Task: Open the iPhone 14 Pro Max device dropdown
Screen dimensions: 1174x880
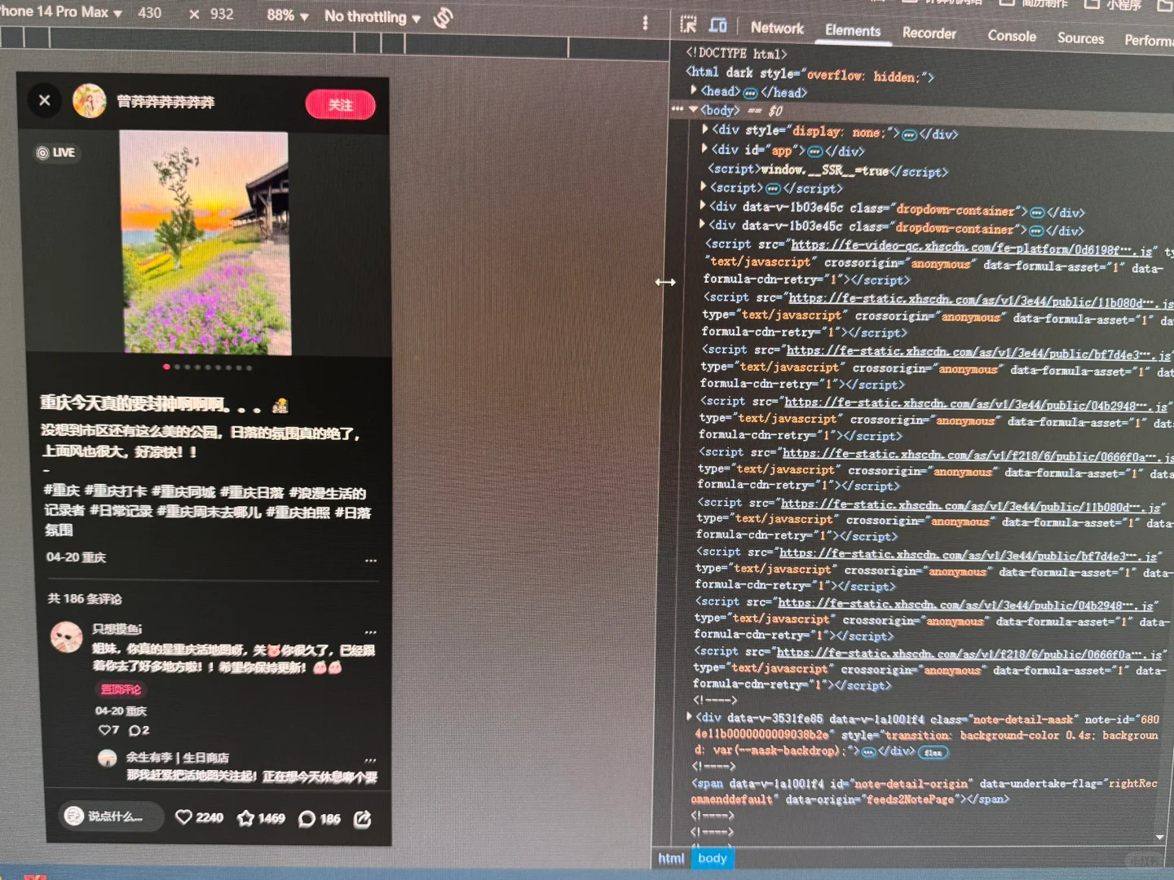Action: coord(61,12)
